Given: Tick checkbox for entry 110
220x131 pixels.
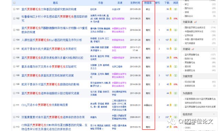Looking at the screenshot, I should click(x=14, y=93).
